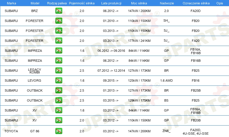Screen dimensions: 229x137
Task: Select the BRZ model cell
Action: 35,11
